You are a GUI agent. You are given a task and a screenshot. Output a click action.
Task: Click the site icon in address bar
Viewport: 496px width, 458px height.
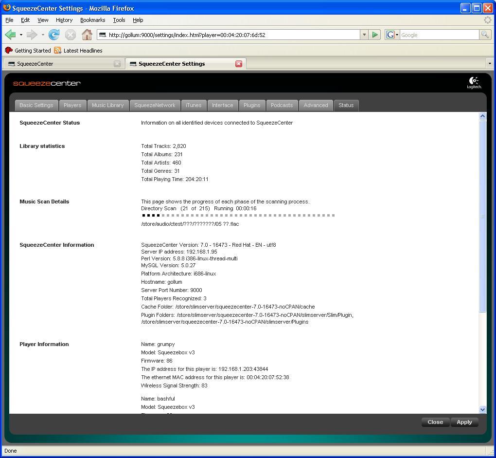[103, 35]
